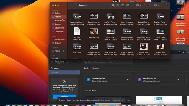189x106 pixels.
Task: Click plus icon on New design file card
Action: point(127,79)
